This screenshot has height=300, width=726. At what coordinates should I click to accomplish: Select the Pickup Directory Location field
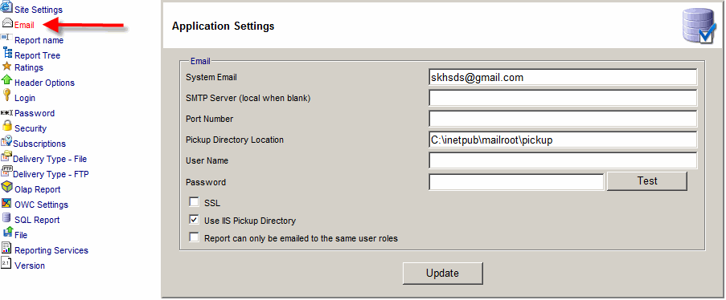click(x=563, y=140)
